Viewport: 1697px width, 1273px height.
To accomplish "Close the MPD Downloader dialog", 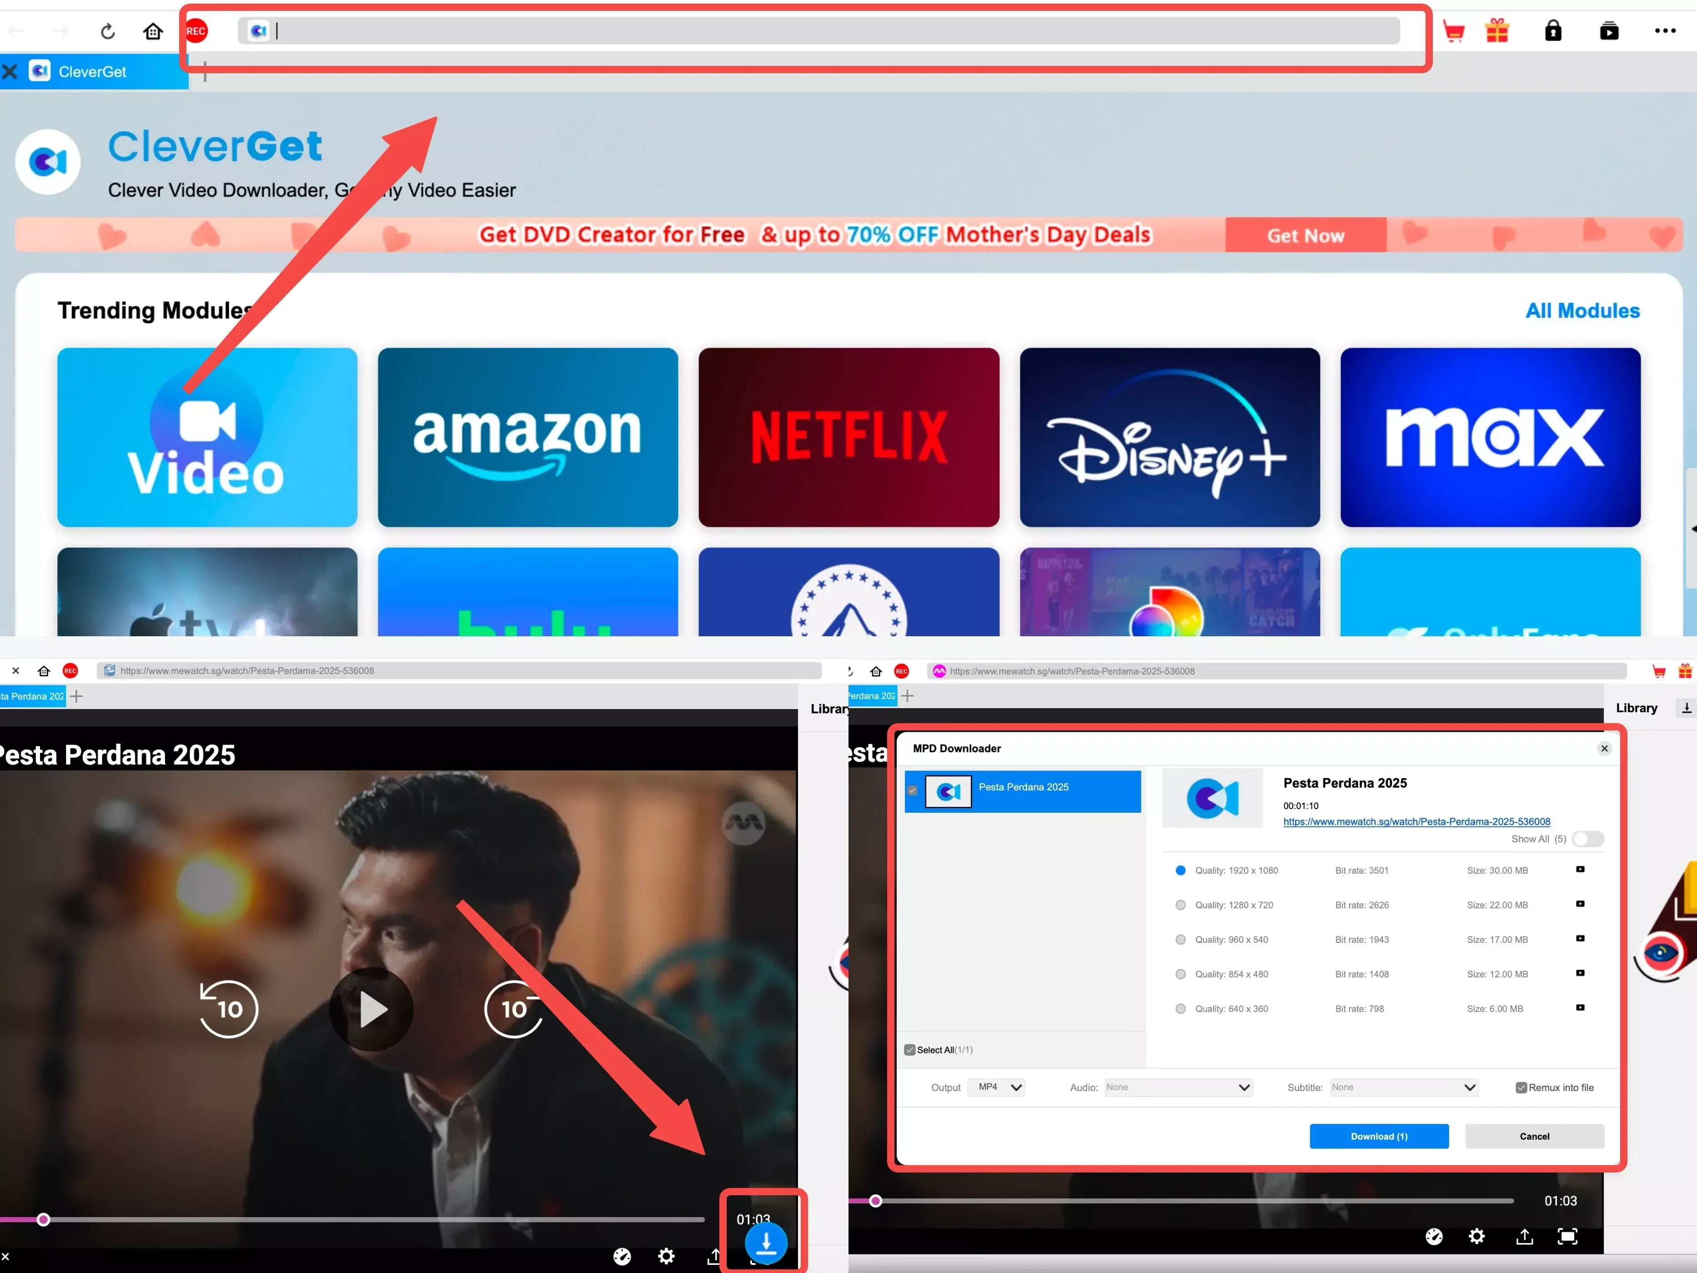I will pyautogui.click(x=1604, y=748).
